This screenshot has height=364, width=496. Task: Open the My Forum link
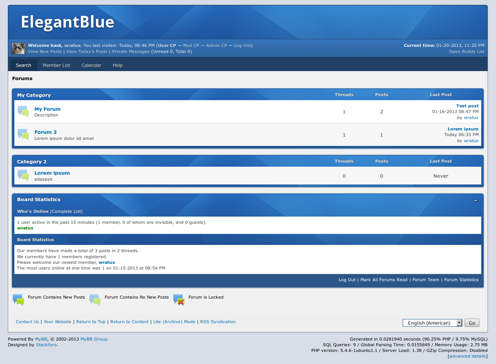pos(48,109)
